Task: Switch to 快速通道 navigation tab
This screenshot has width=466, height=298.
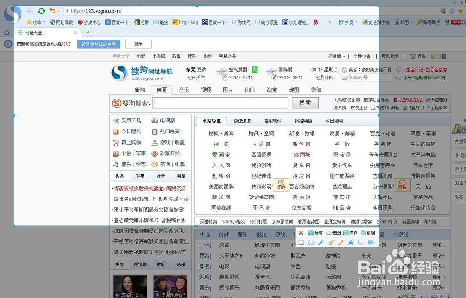Action: (x=242, y=121)
